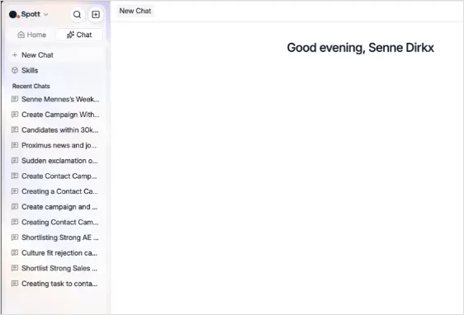Open chat Create Contact Camp...
464x315 pixels.
pos(57,176)
